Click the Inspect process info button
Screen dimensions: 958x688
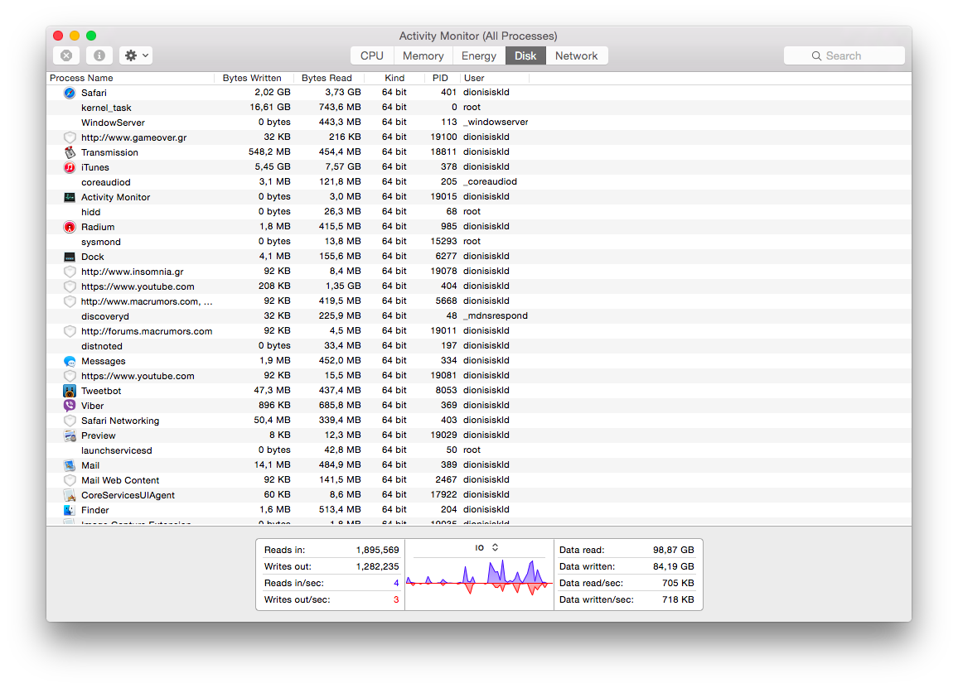(99, 55)
